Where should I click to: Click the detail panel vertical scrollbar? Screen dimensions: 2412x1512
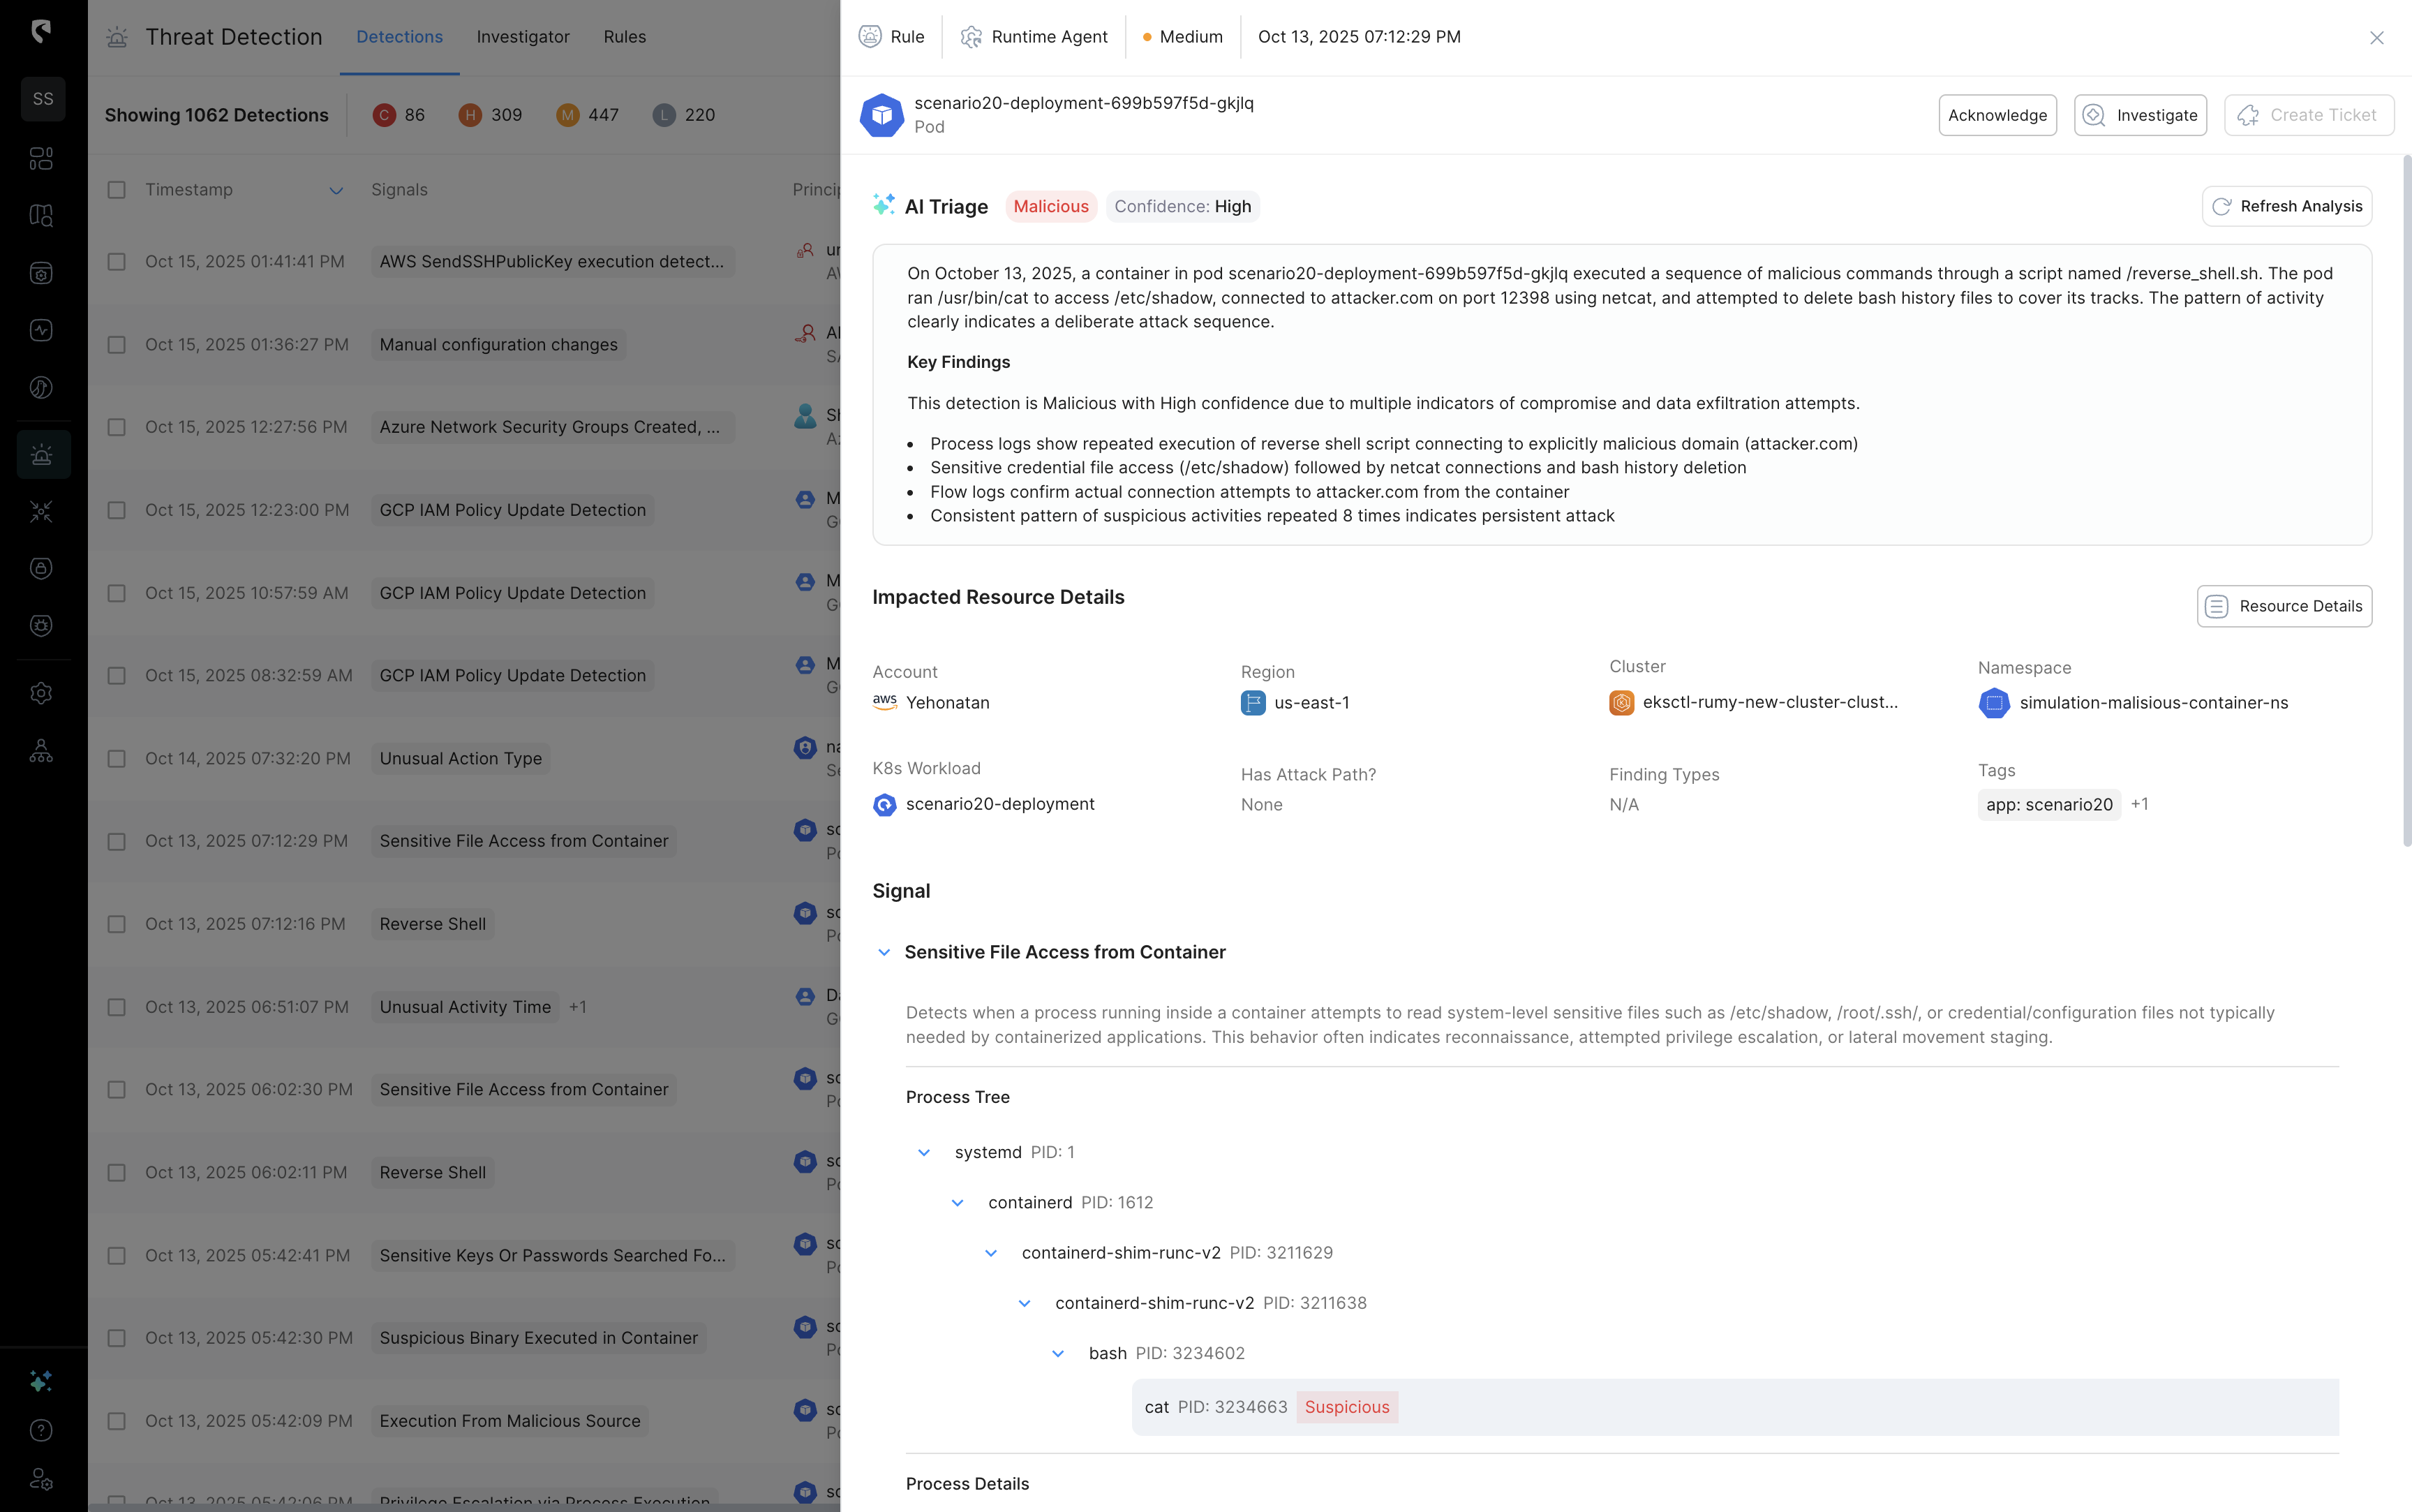coord(2406,500)
